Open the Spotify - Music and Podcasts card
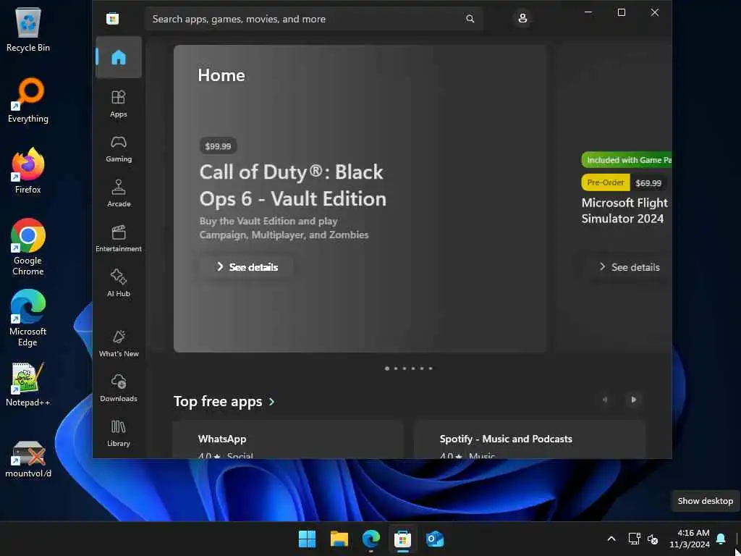741x556 pixels. (x=529, y=439)
